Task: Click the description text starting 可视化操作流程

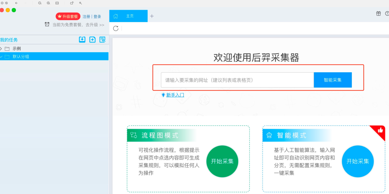Action: pyautogui.click(x=169, y=162)
